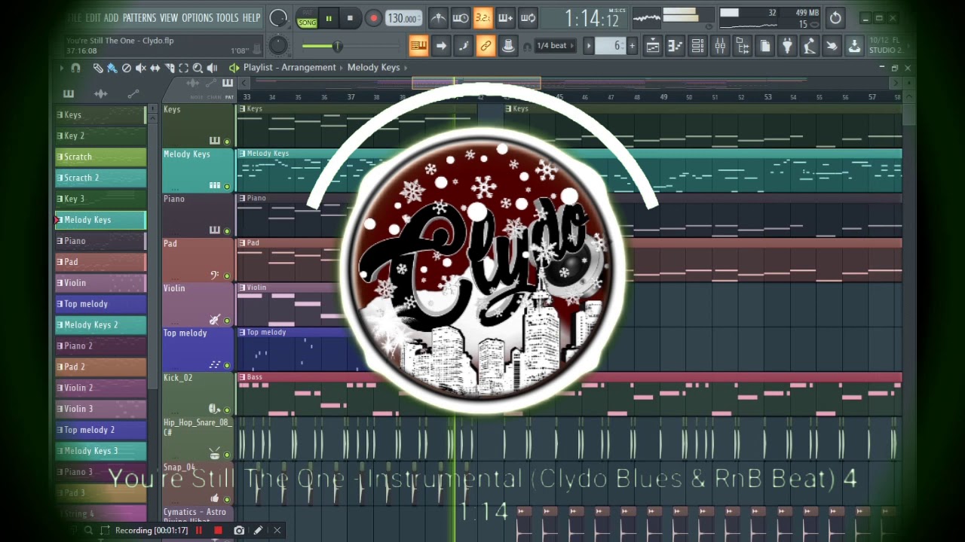Open the VIEW menu
Screen dimensions: 965x542
169,17
